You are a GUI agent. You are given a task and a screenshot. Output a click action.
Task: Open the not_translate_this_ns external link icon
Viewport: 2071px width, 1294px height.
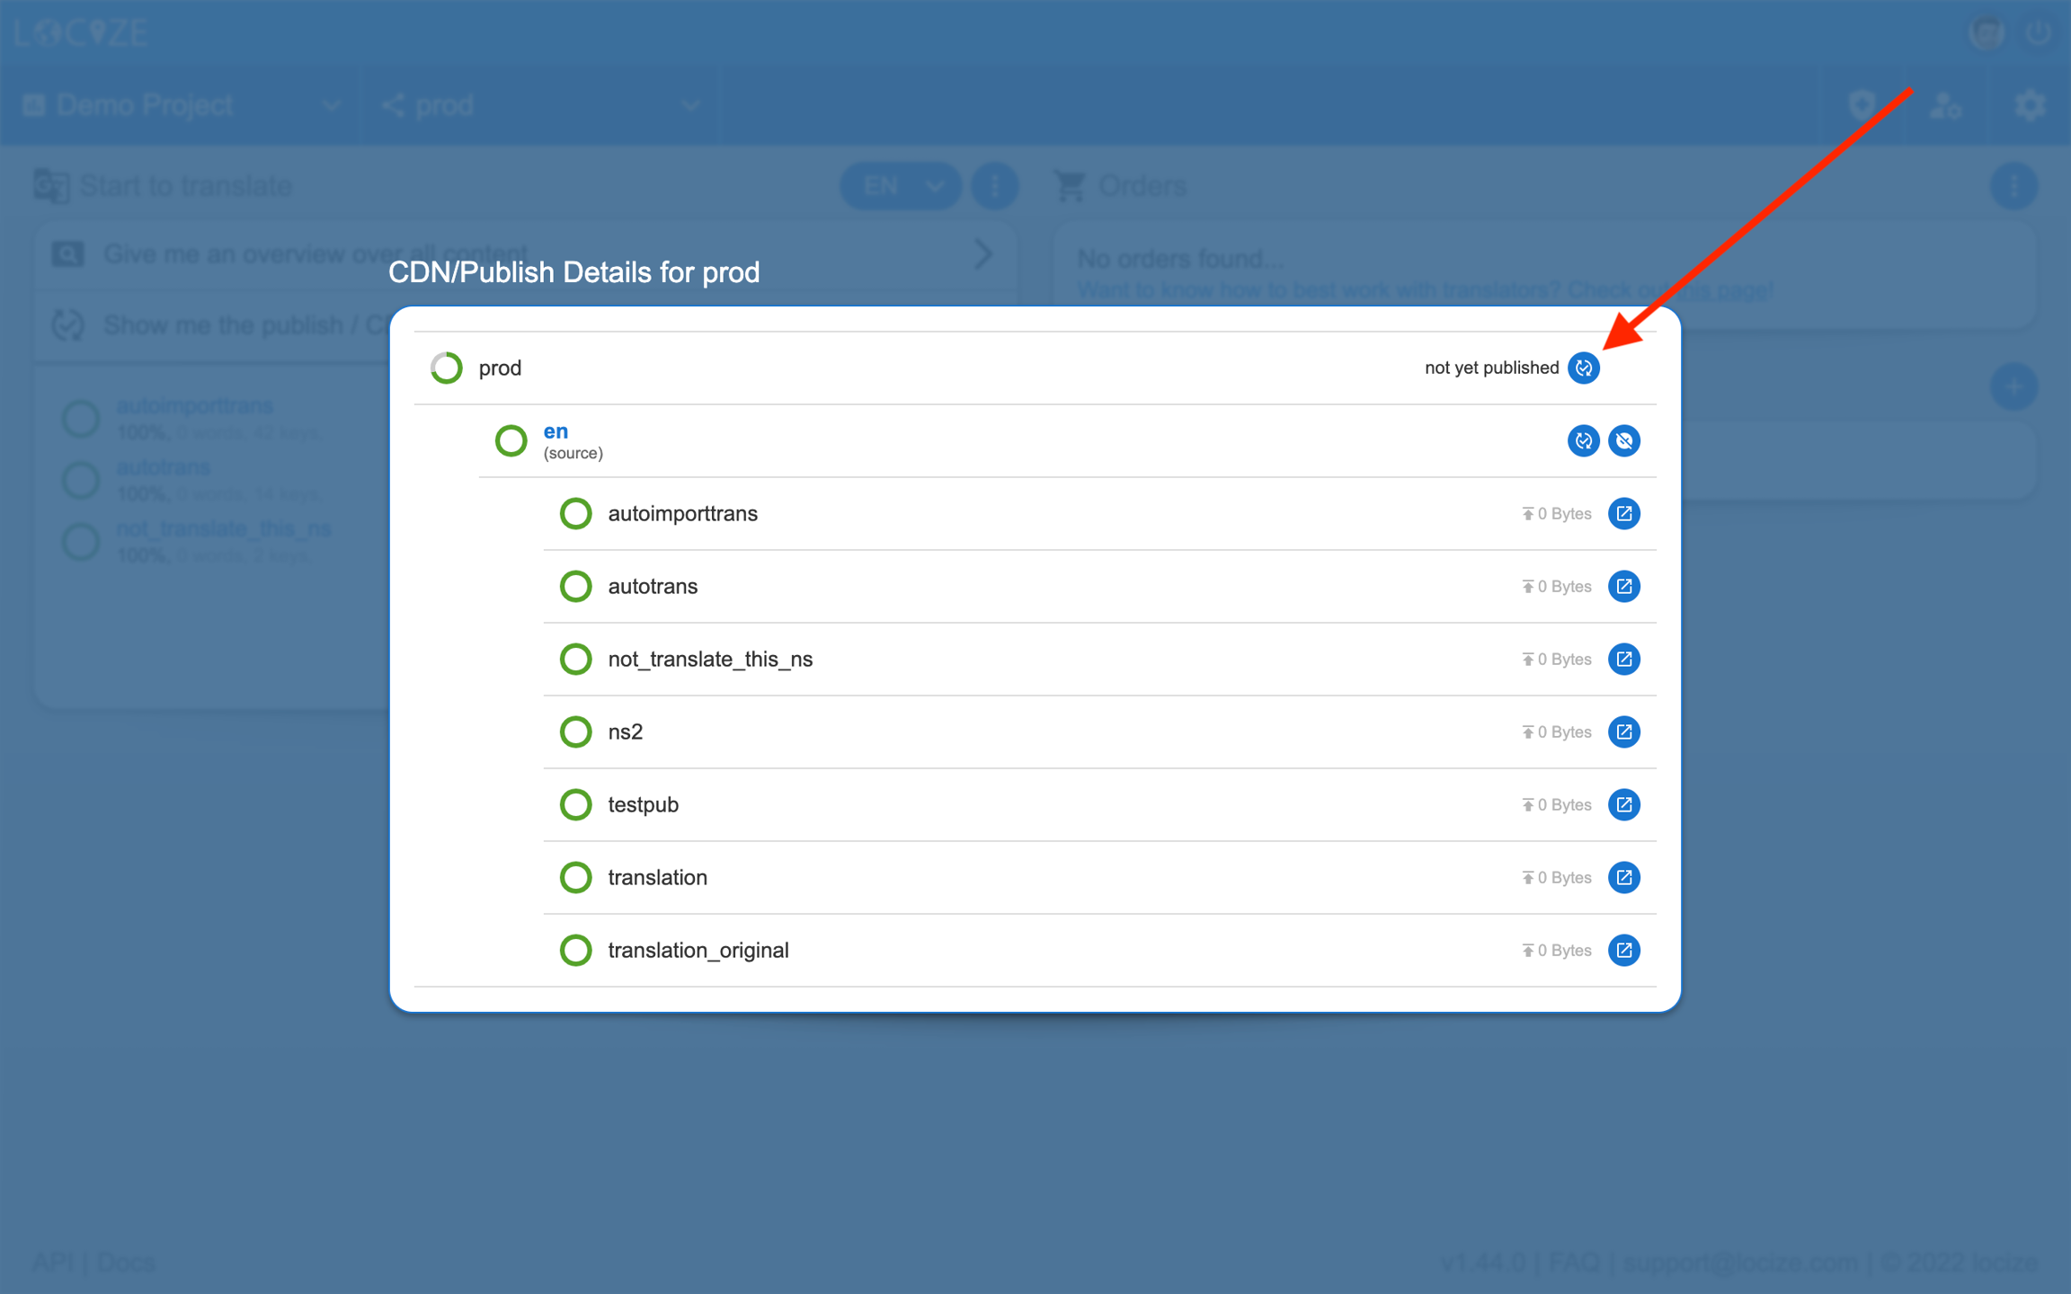[x=1623, y=659]
